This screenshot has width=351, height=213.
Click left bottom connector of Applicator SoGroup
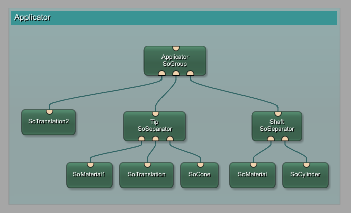point(161,73)
